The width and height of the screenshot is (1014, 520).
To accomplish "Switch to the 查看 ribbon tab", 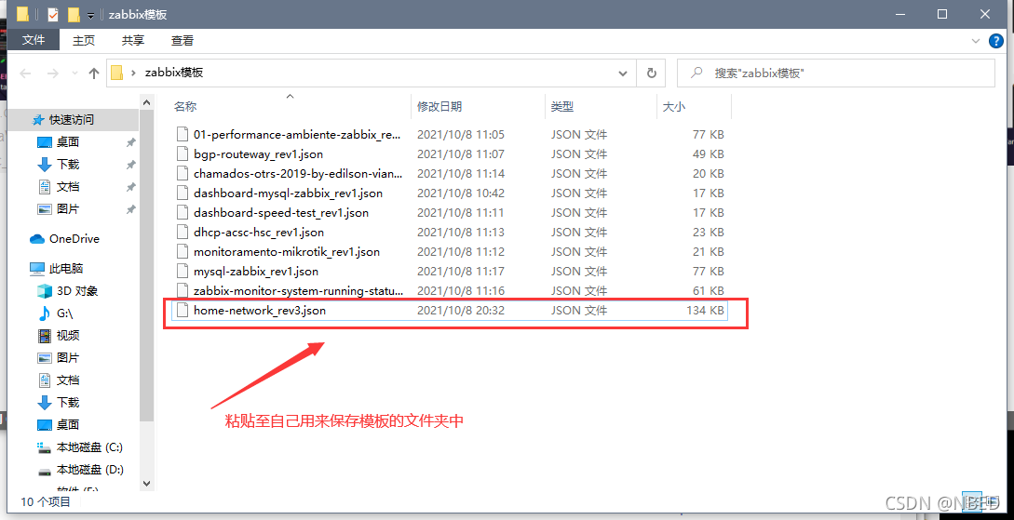I will [x=183, y=40].
